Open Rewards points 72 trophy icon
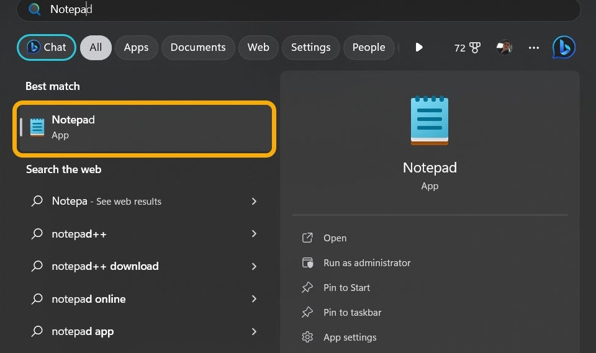 click(467, 48)
